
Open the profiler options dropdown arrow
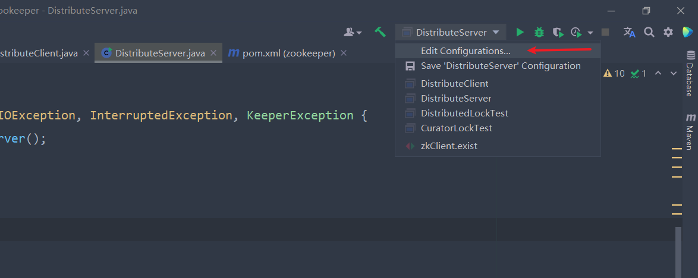pyautogui.click(x=590, y=33)
